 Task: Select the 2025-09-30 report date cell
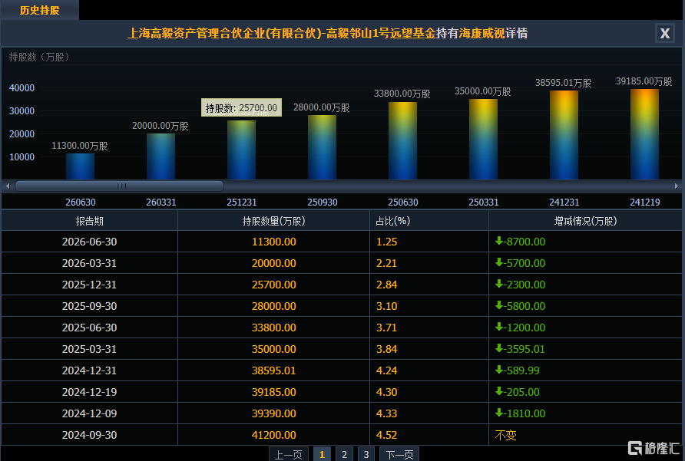tap(90, 305)
